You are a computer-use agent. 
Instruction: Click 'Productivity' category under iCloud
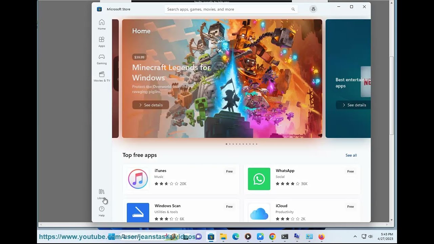pos(284,212)
